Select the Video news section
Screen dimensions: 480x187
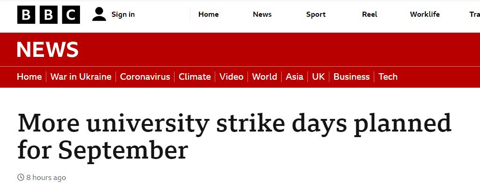231,77
